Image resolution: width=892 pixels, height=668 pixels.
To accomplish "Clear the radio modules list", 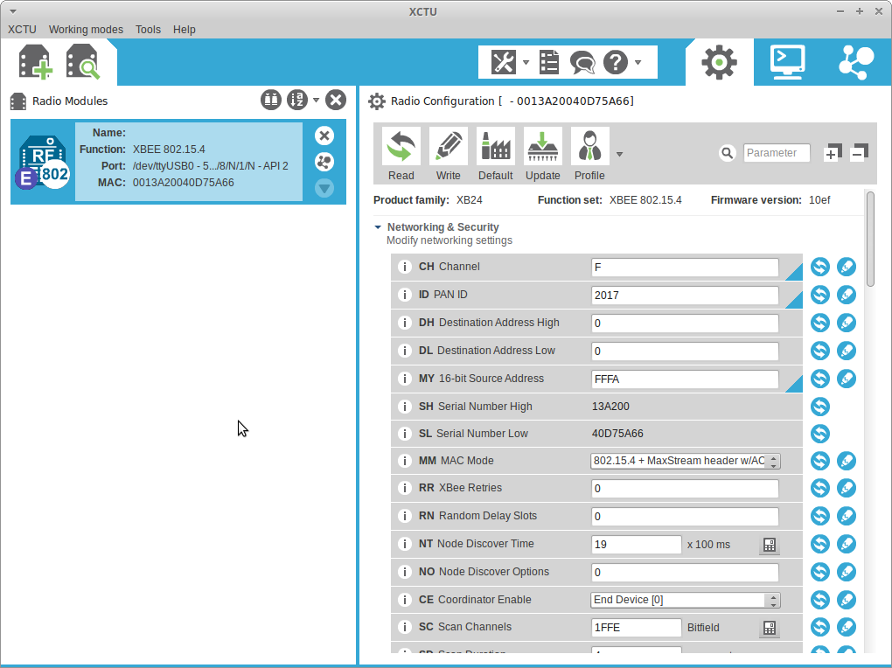I will pos(336,101).
